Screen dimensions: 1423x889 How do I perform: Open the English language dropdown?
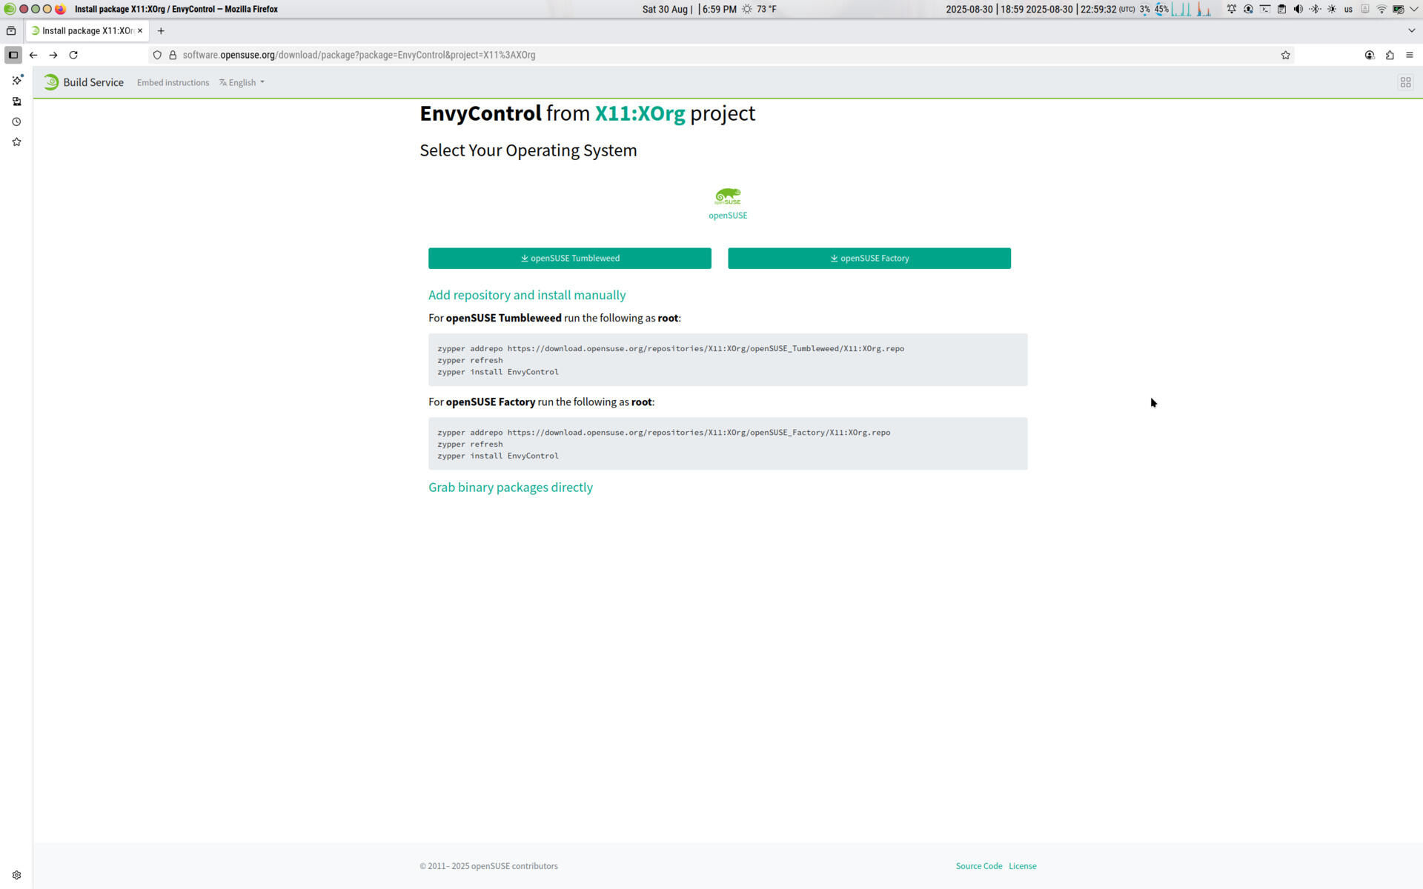coord(242,82)
